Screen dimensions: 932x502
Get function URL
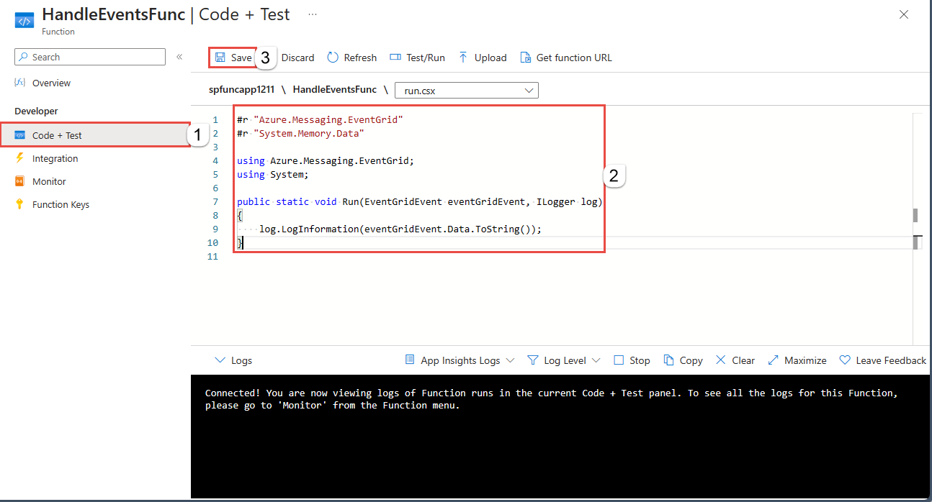[566, 58]
